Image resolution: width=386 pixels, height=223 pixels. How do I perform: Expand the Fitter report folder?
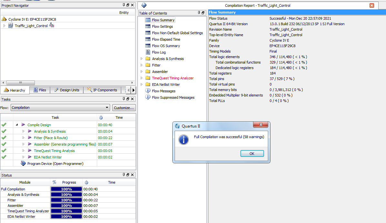point(141,65)
